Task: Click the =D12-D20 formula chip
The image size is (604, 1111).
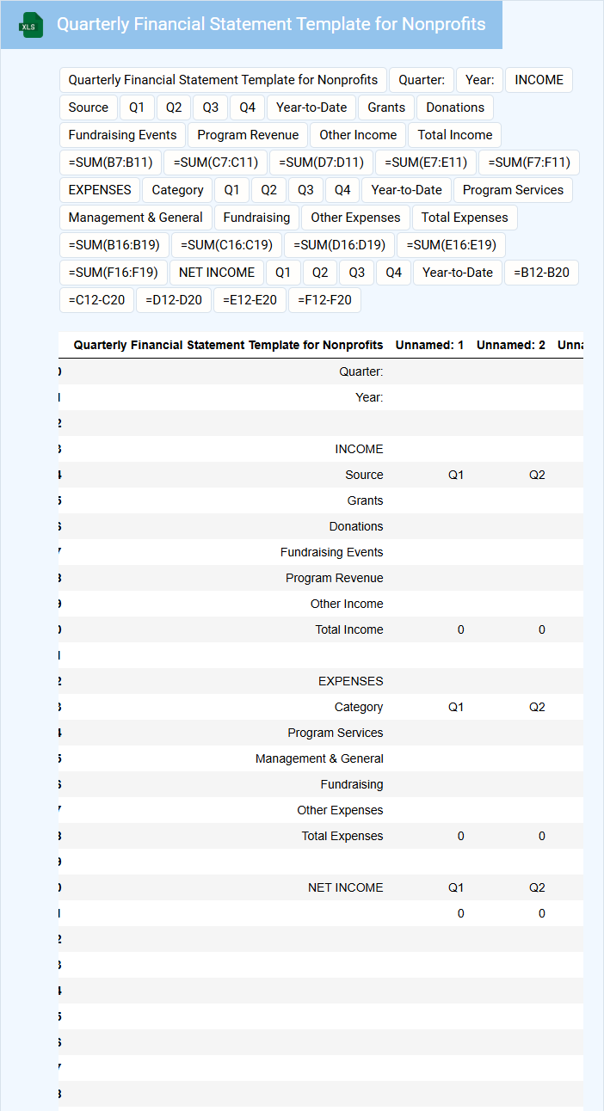Action: pyautogui.click(x=174, y=300)
